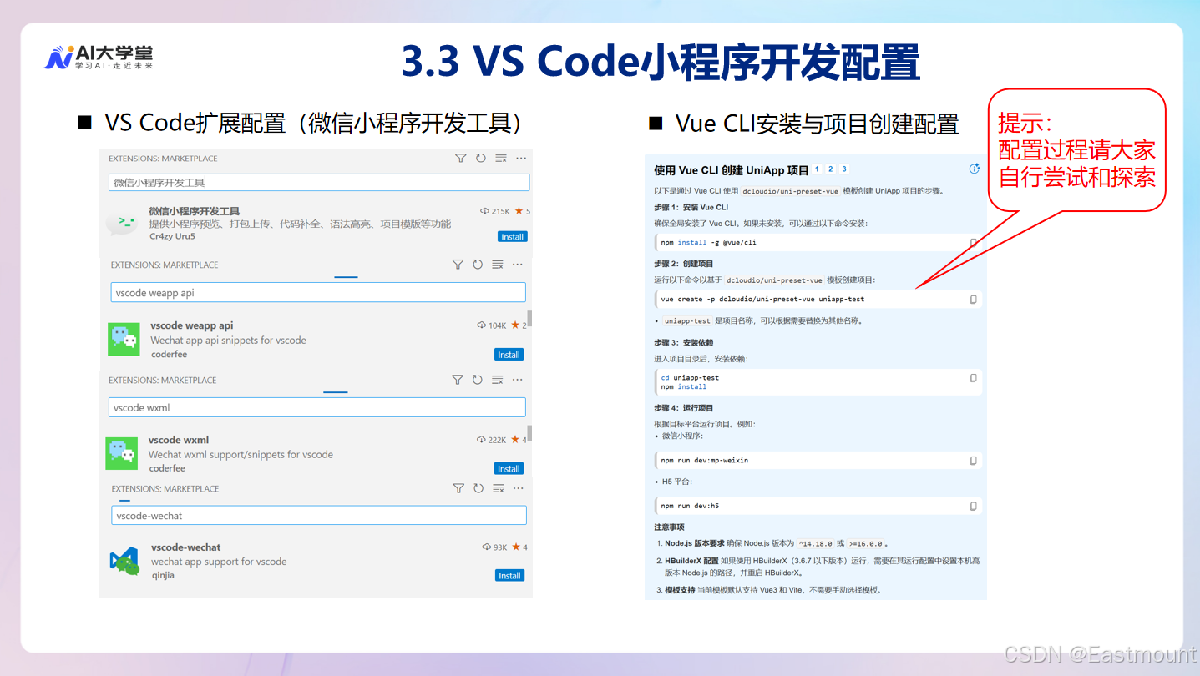This screenshot has height=676, width=1200.
Task: Click clear results icon above vscode-wechat search
Action: point(499,488)
